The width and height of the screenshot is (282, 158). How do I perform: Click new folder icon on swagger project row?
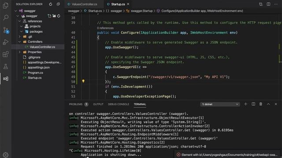(54, 16)
